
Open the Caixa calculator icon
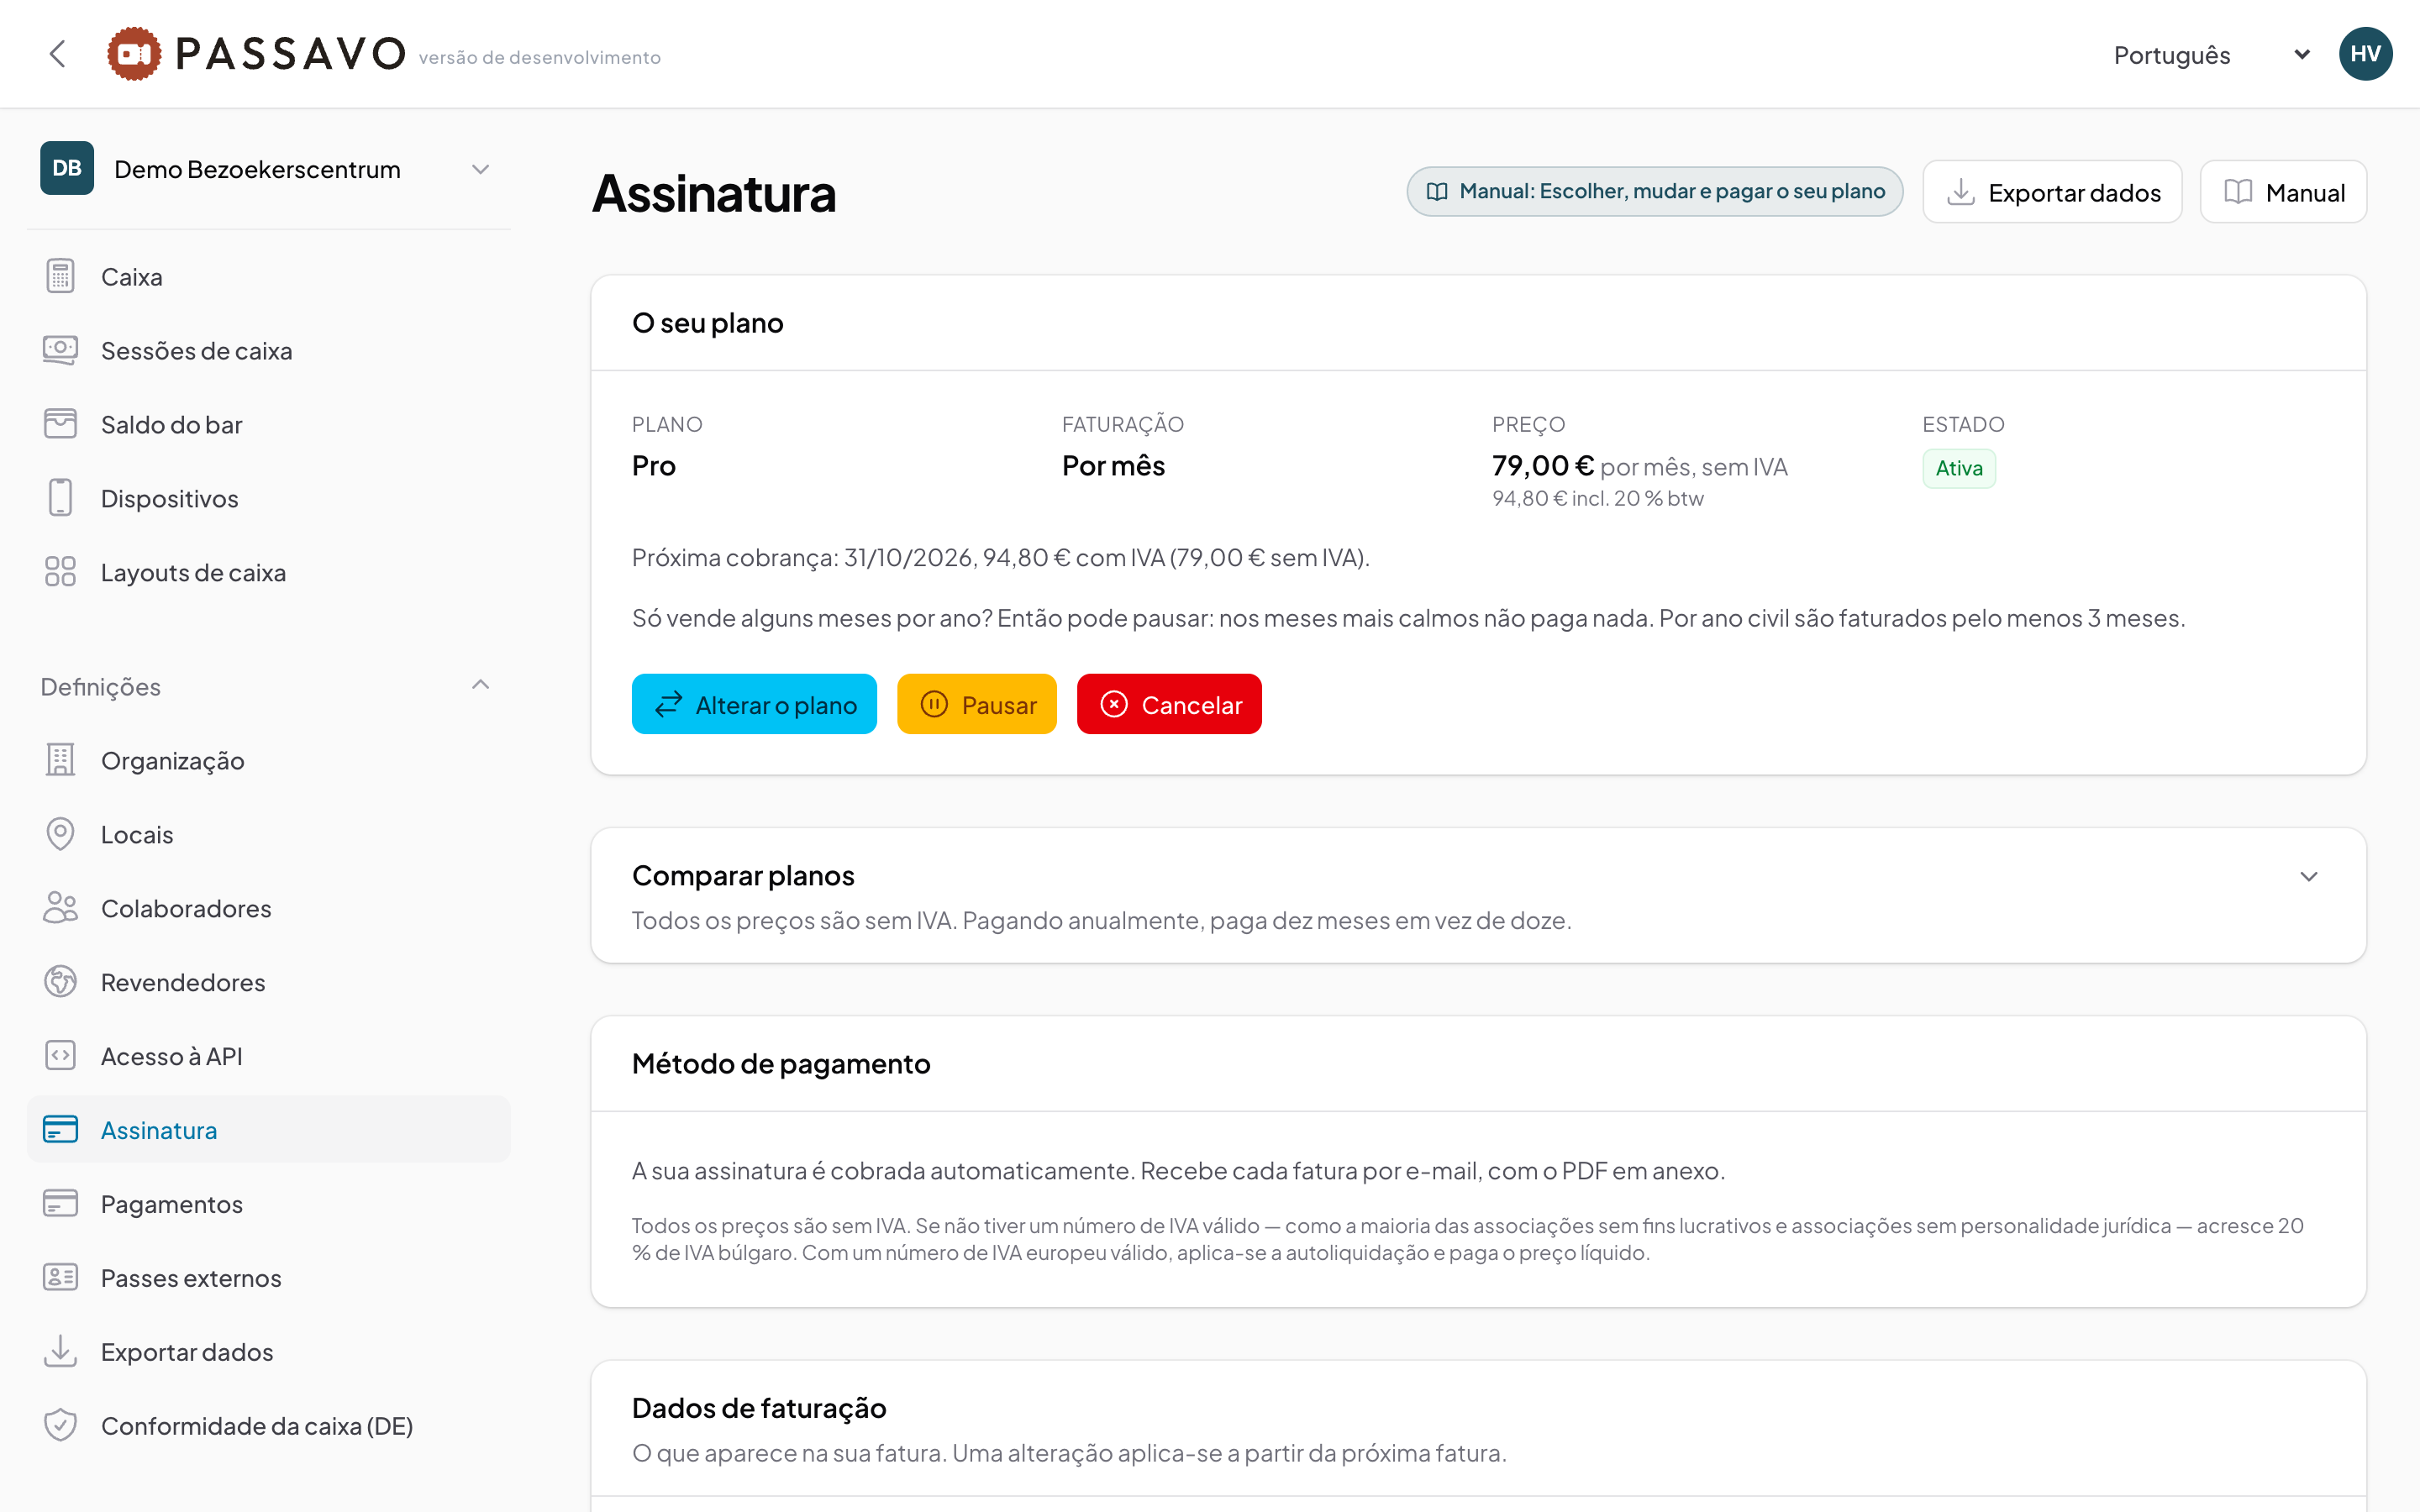60,276
